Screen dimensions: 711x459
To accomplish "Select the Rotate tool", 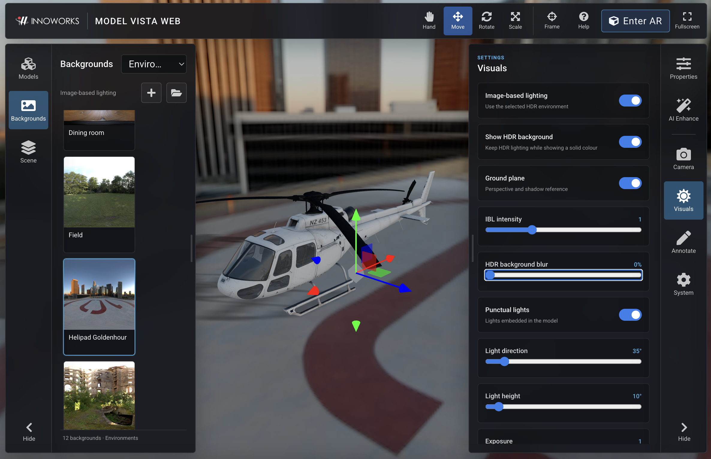I will click(x=486, y=21).
